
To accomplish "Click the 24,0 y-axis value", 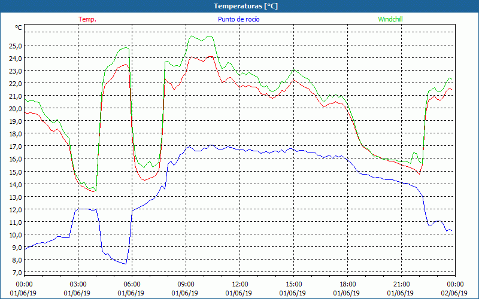I will click(x=16, y=58).
